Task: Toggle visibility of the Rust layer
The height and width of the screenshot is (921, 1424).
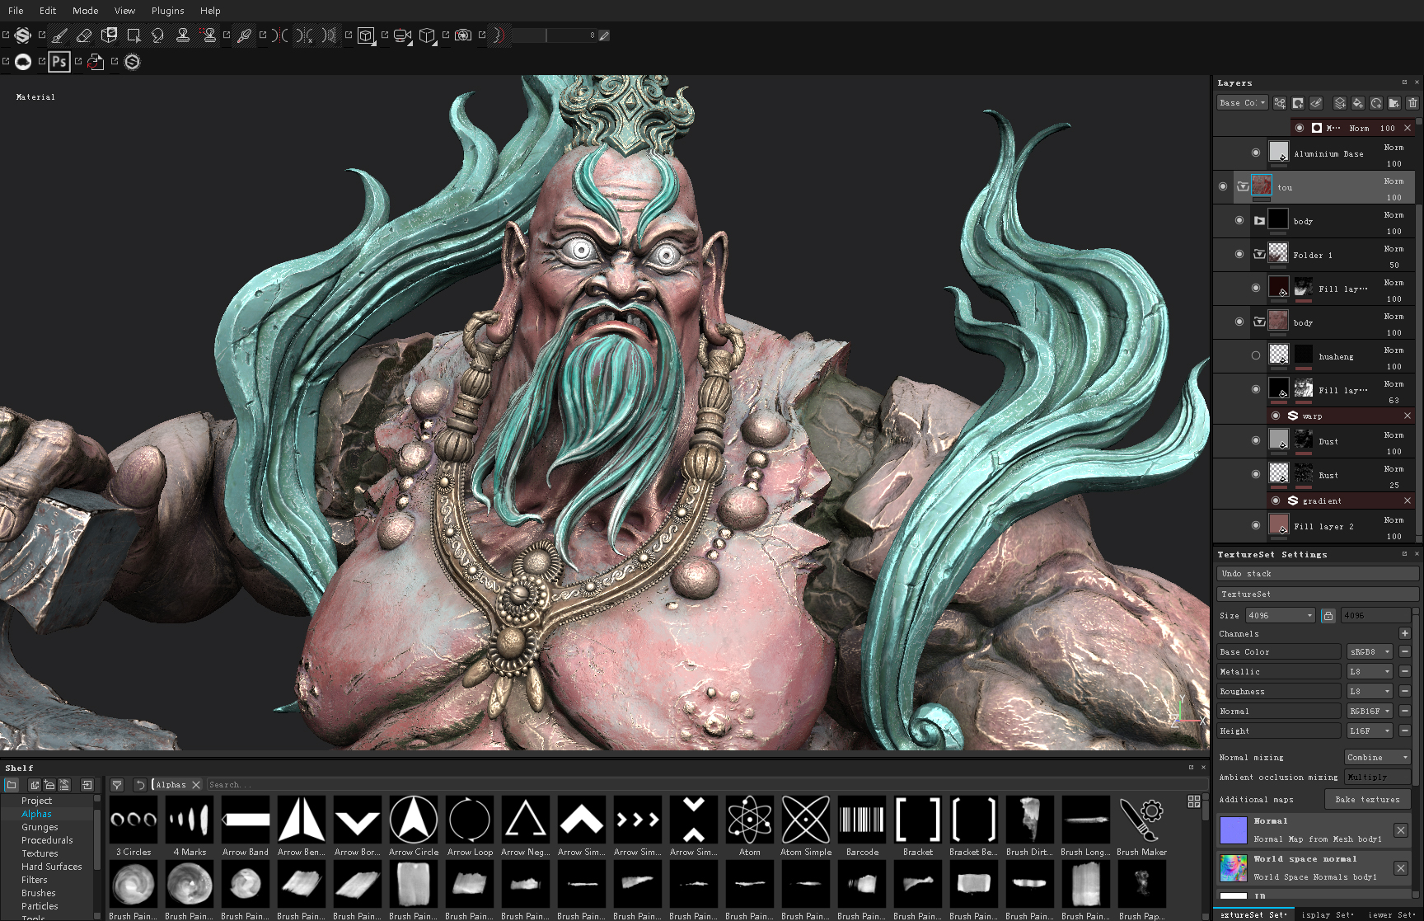Action: tap(1256, 474)
